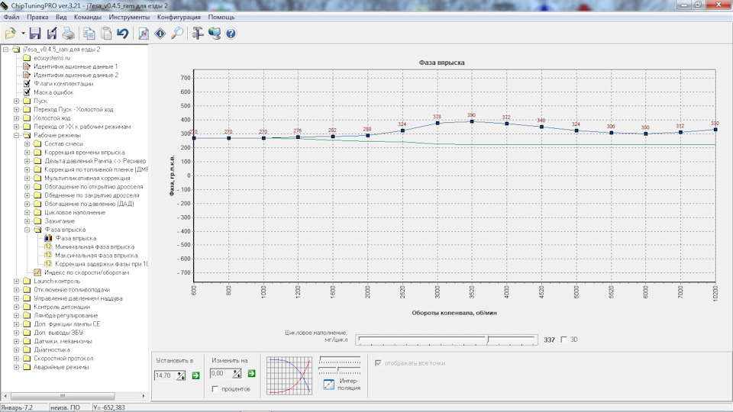Paste data using the clipboard icon
733x412 pixels.
pos(106,33)
